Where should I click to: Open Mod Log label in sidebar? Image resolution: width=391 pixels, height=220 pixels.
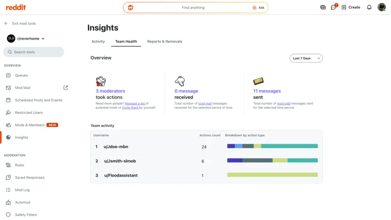point(22,190)
